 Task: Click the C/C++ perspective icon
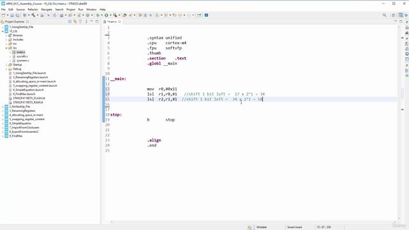pyautogui.click(x=401, y=15)
